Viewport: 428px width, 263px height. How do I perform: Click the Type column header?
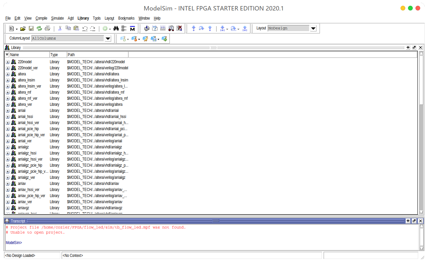(x=58, y=55)
